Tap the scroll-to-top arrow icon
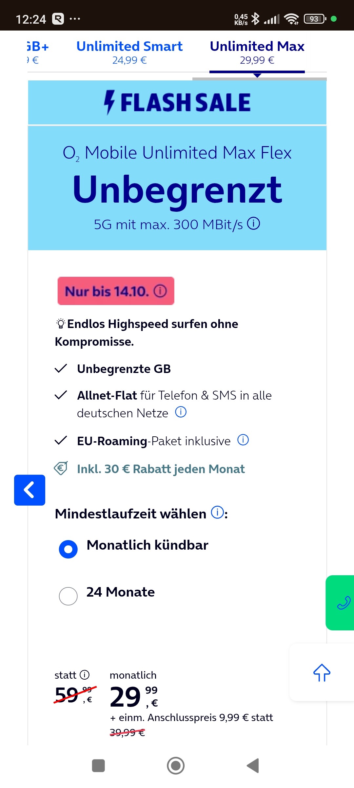This screenshot has width=354, height=788. click(x=322, y=672)
